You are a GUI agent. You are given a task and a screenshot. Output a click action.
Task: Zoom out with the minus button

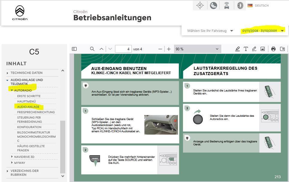[160, 49]
